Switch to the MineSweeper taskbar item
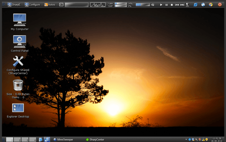This screenshot has width=226, height=142. click(63, 139)
